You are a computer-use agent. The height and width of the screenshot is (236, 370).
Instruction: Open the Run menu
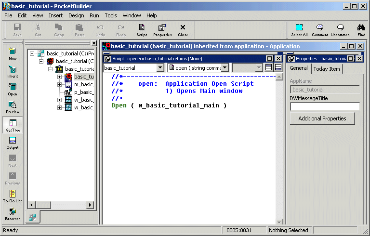(94, 15)
